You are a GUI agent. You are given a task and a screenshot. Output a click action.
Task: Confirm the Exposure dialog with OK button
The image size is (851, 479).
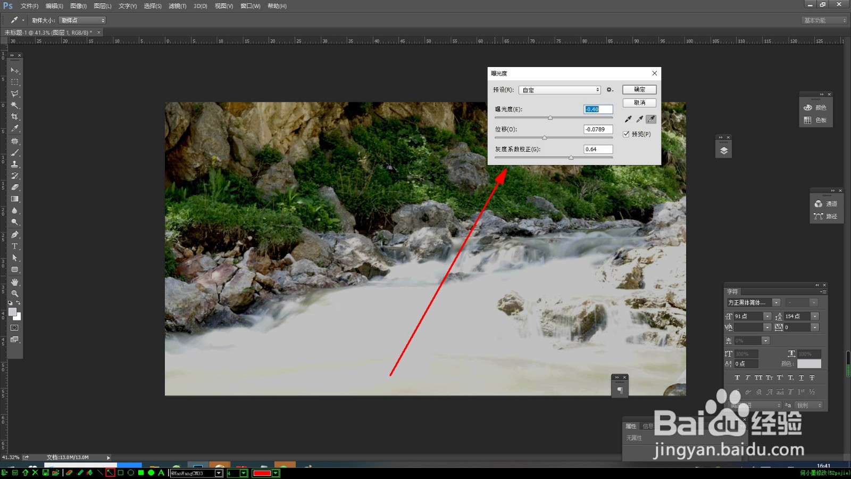pyautogui.click(x=639, y=89)
